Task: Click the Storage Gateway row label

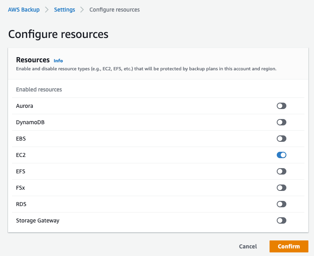Action: (x=38, y=220)
